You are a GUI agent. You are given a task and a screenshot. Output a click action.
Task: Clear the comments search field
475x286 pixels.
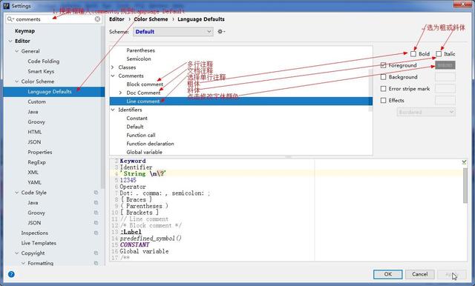point(97,19)
